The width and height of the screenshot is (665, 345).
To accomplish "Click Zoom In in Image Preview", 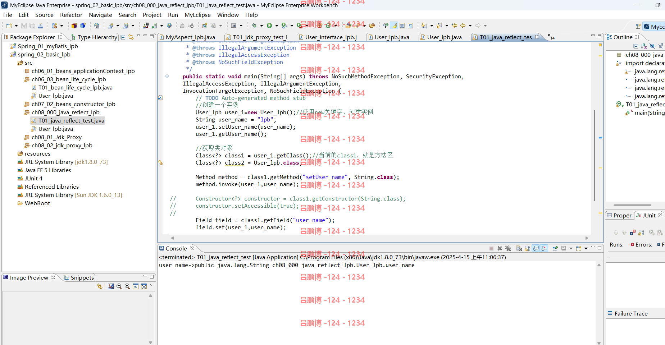I will [x=127, y=286].
